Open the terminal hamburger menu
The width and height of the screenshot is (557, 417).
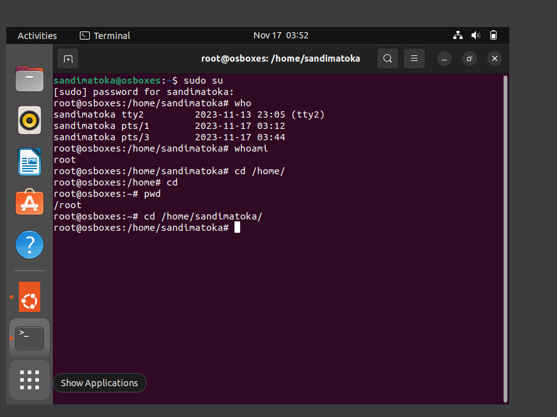414,58
